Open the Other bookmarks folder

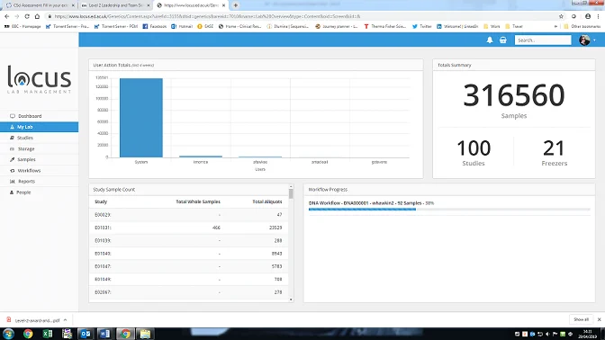tap(582, 27)
